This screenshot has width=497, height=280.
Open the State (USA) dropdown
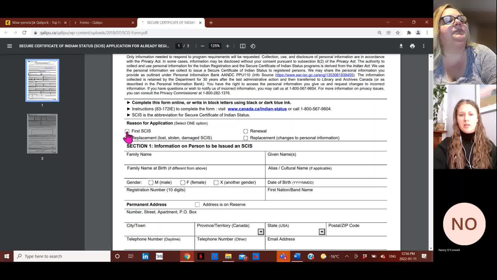[322, 232]
